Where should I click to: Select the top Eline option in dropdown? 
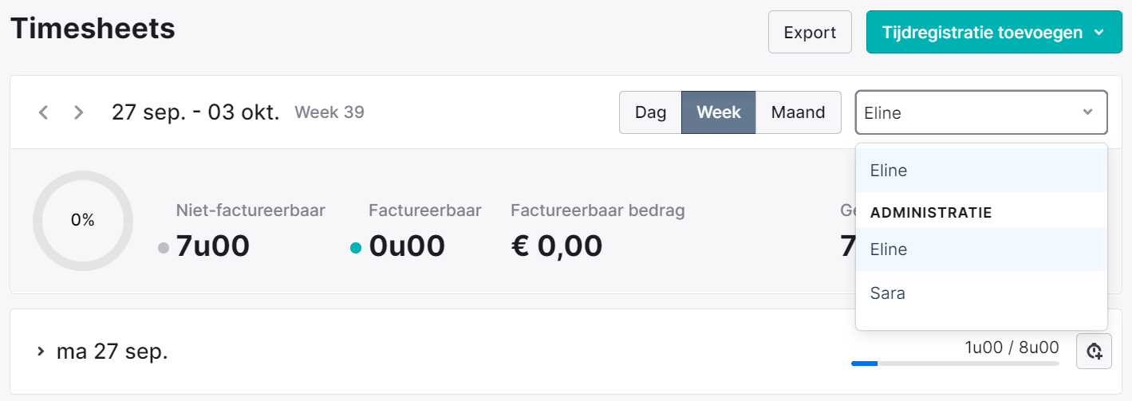(981, 171)
